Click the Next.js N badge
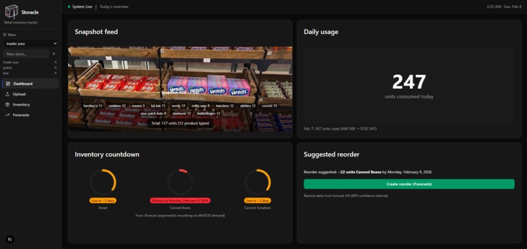The image size is (527, 249). (x=10, y=240)
